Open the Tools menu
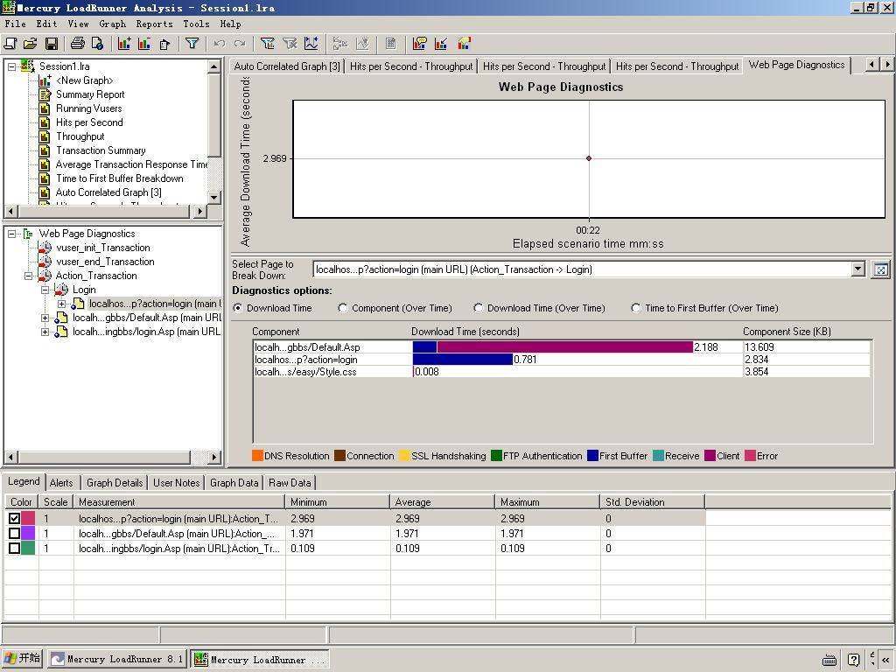Screen dimensions: 896x672 [x=196, y=24]
